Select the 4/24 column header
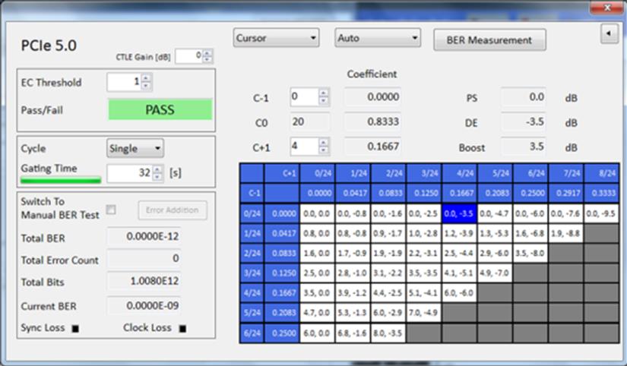 point(460,173)
